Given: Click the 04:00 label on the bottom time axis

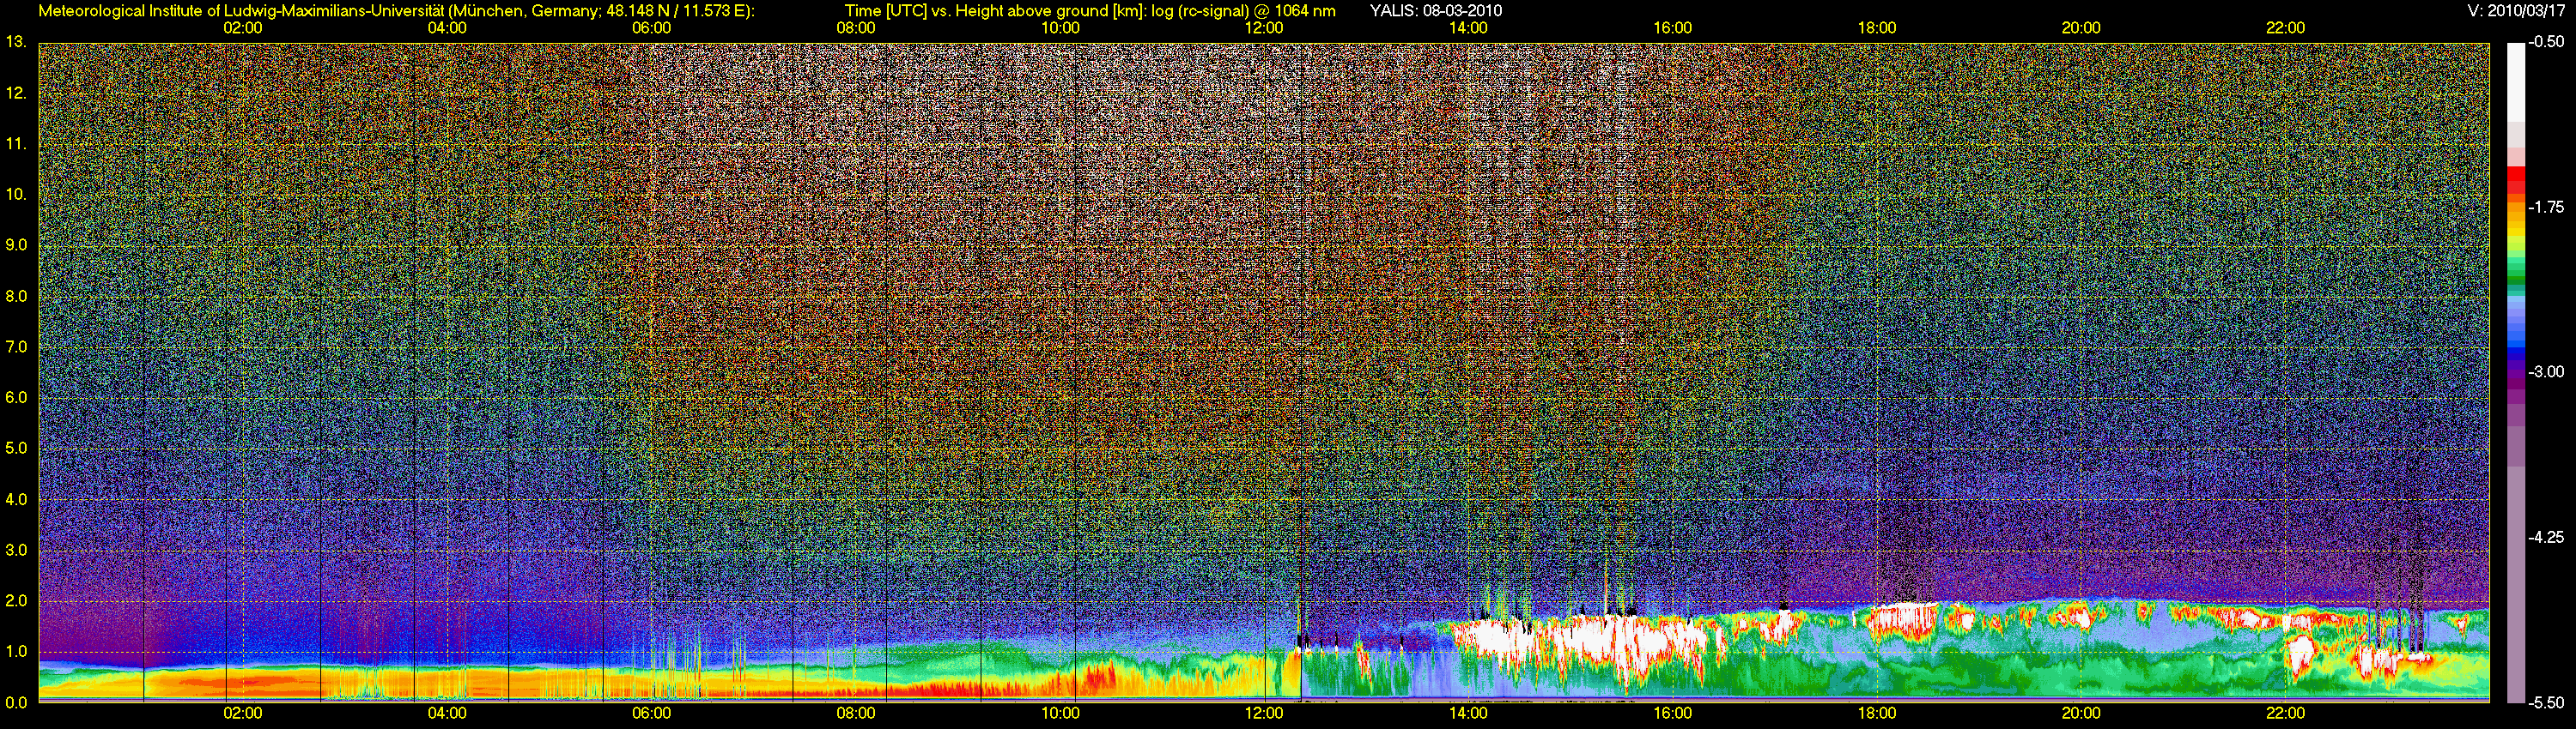Looking at the screenshot, I should [x=447, y=714].
